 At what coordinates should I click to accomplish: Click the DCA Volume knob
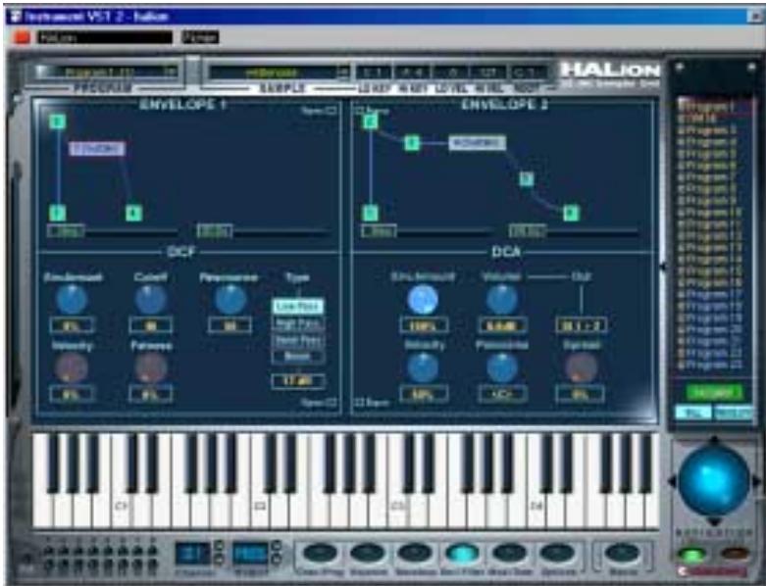502,300
